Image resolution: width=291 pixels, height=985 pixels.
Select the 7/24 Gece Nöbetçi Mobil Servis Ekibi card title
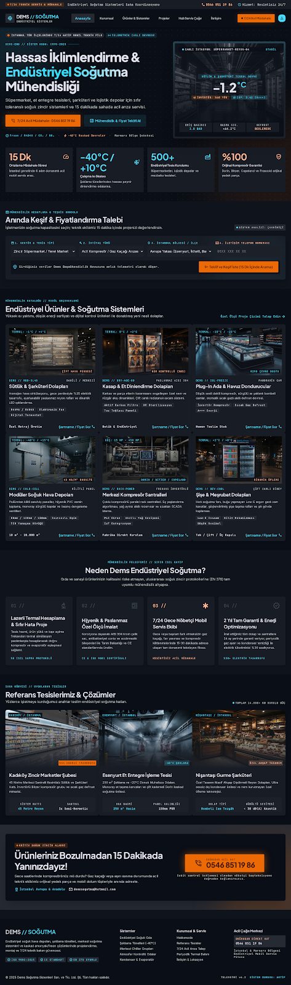[180, 624]
